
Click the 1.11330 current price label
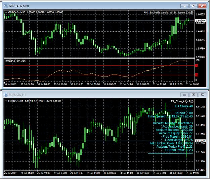(200, 141)
